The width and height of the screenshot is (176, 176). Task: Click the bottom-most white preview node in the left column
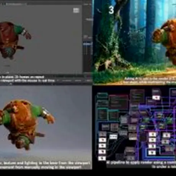(102, 158)
